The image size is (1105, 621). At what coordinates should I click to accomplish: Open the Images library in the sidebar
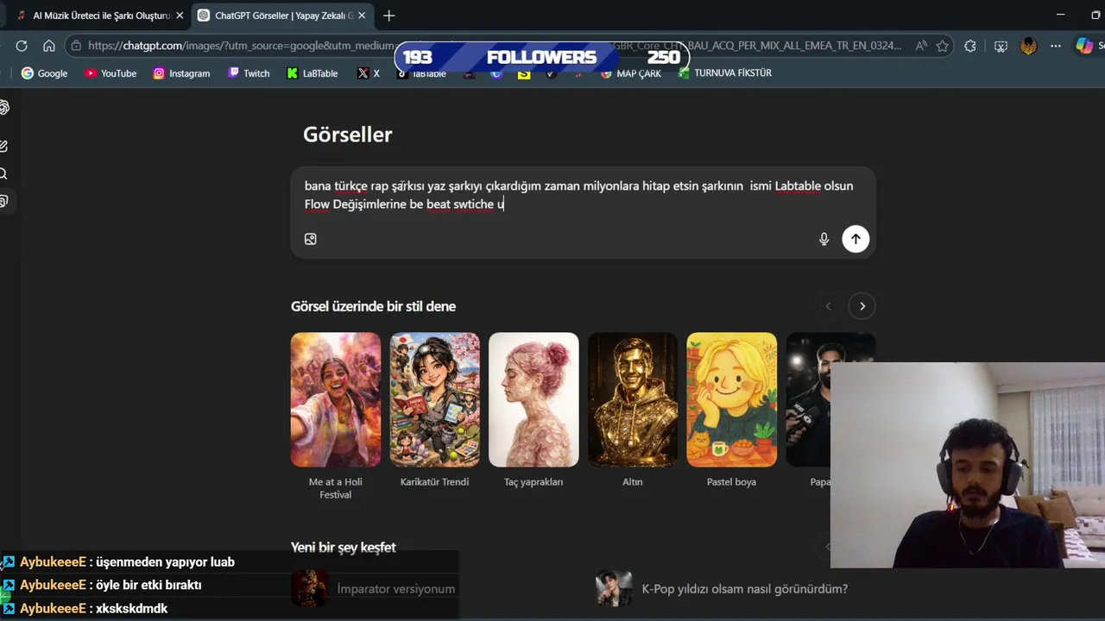point(4,202)
